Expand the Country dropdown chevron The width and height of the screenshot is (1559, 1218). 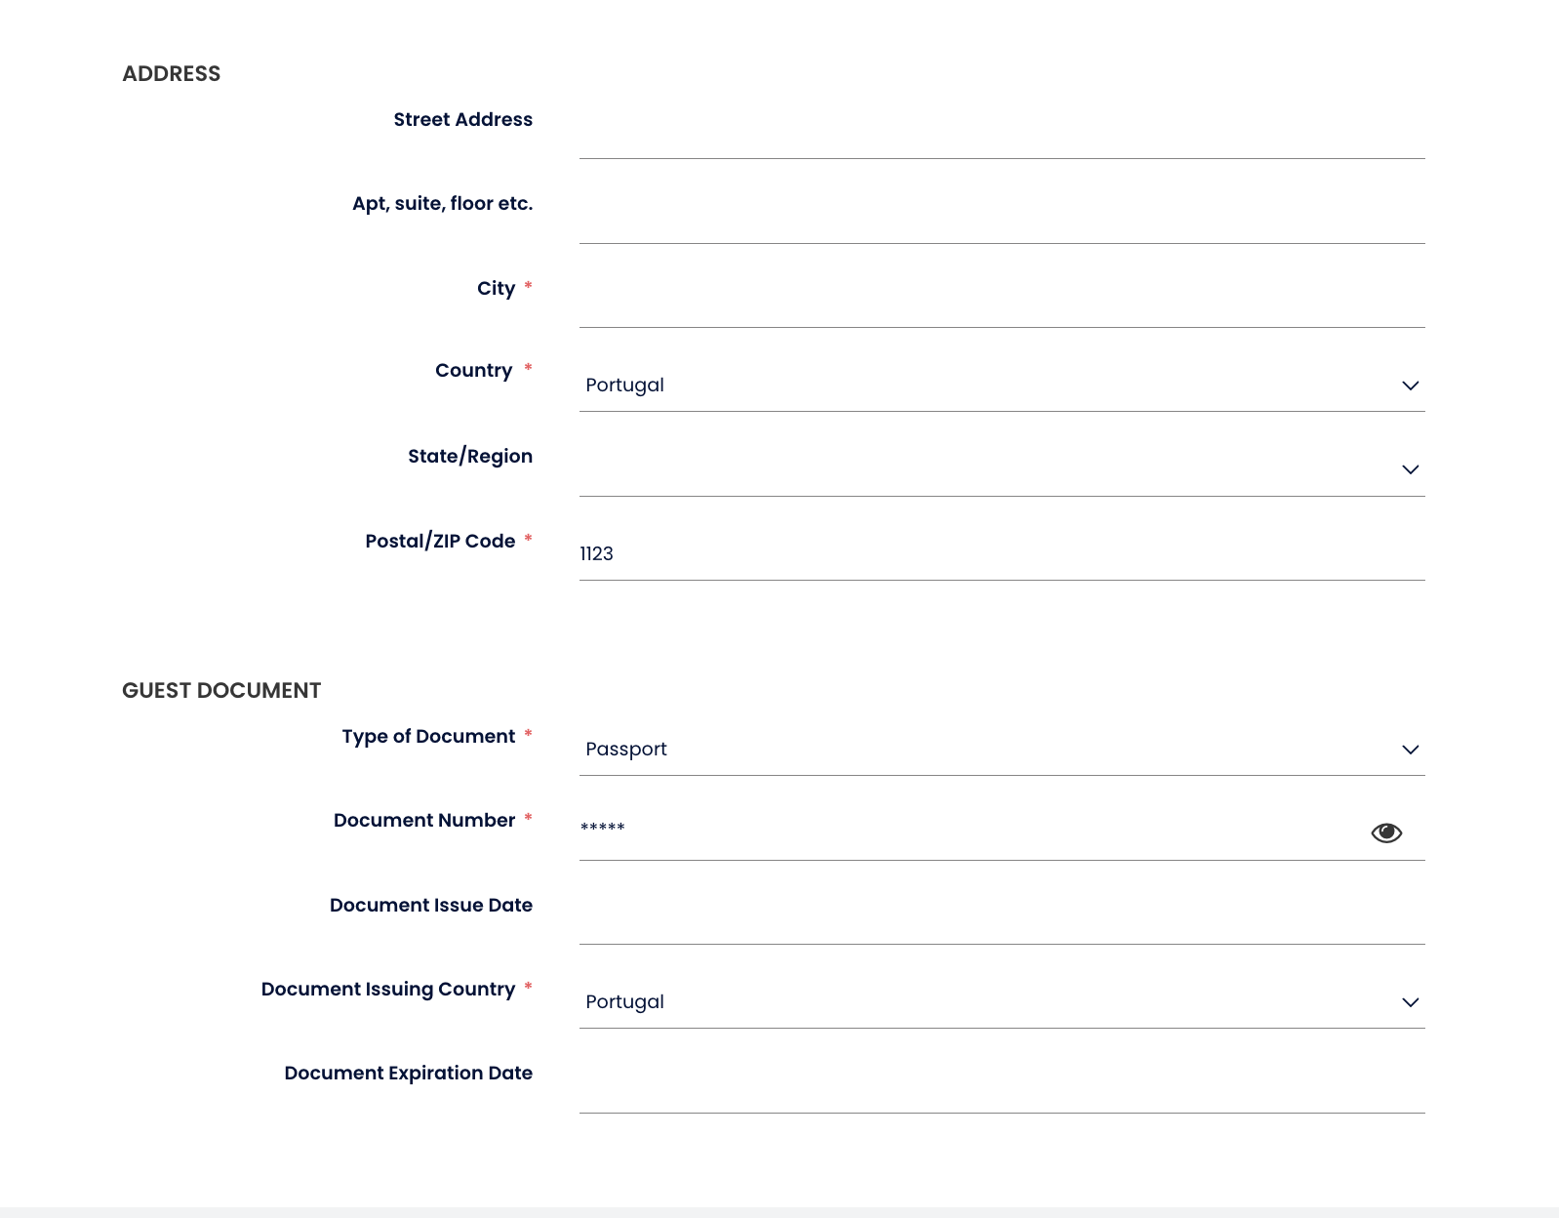(1410, 386)
